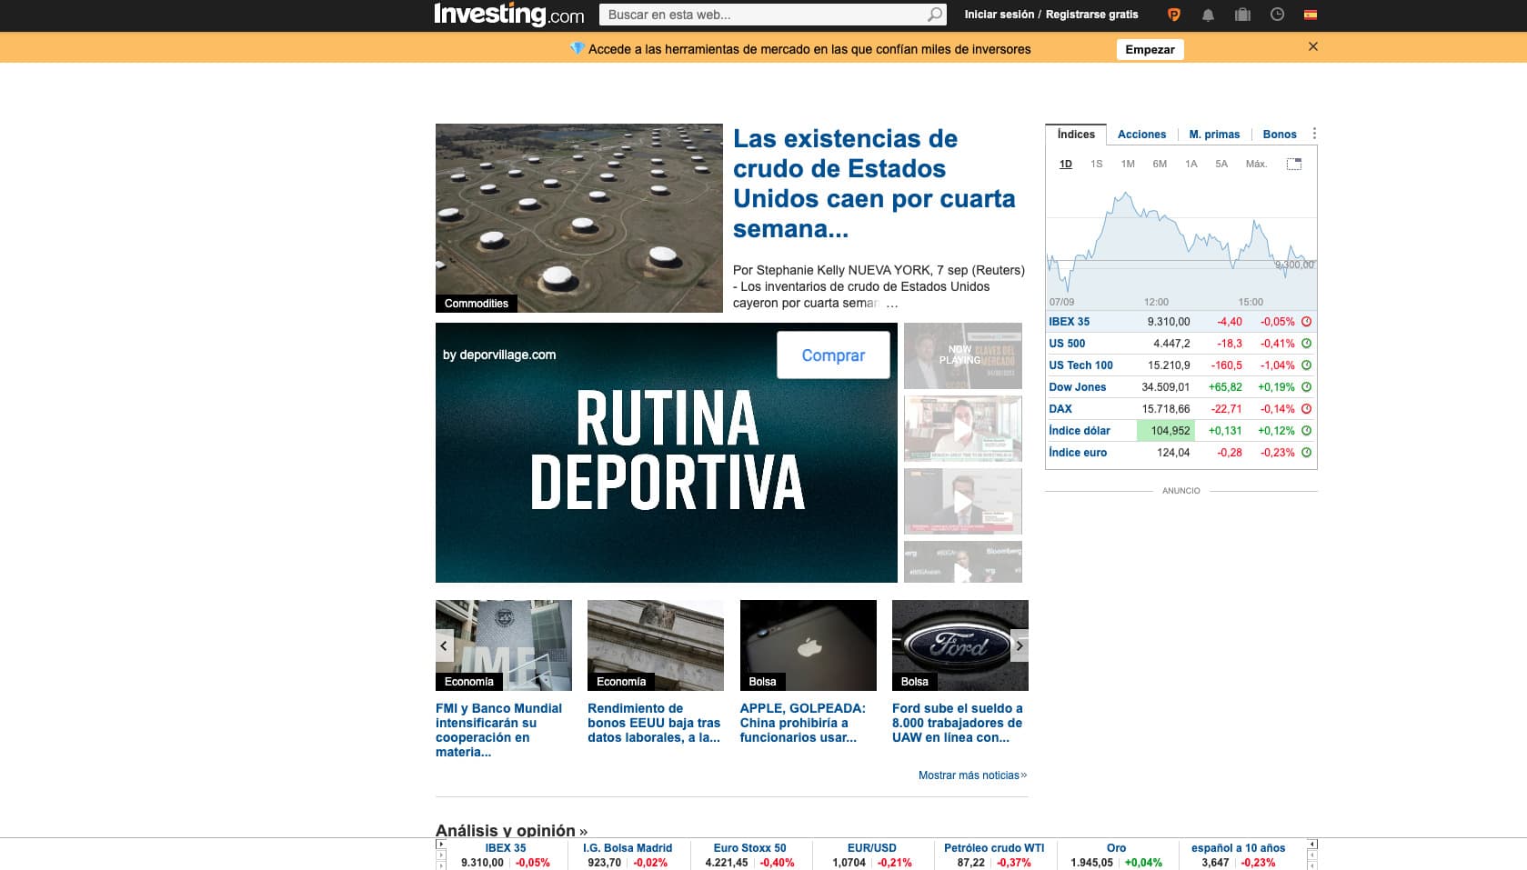Click Iniciar sesión link

click(1000, 15)
